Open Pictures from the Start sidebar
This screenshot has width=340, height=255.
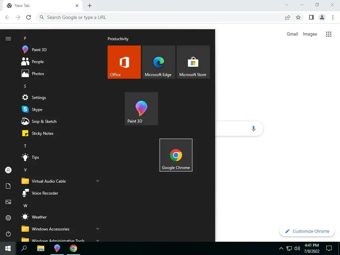pyautogui.click(x=8, y=202)
